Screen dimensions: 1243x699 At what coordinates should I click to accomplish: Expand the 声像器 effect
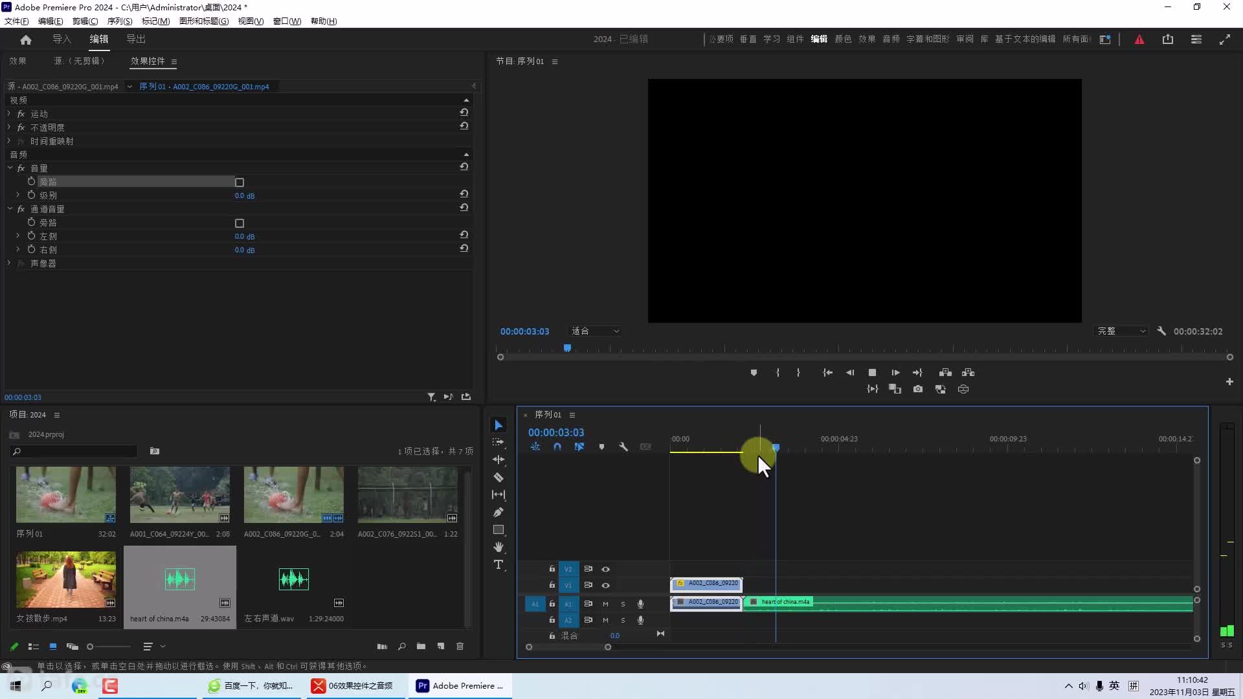click(9, 263)
